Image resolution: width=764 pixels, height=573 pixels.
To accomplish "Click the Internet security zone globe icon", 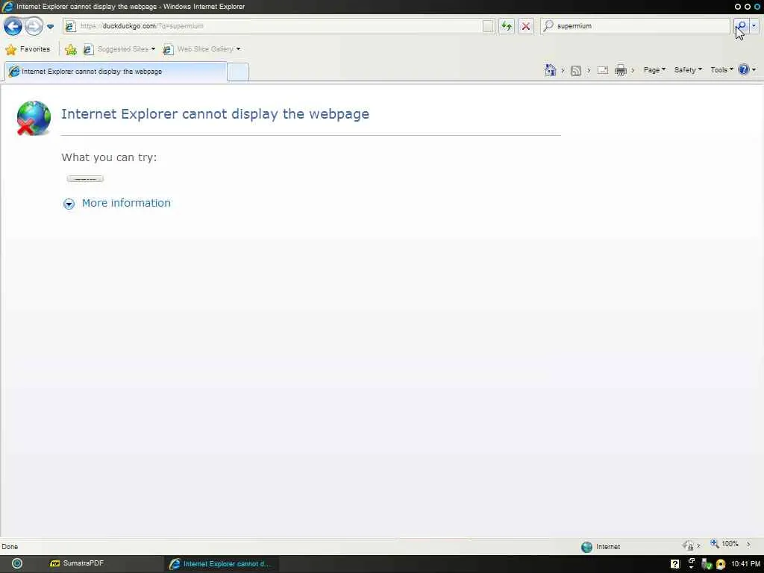I will 586,547.
